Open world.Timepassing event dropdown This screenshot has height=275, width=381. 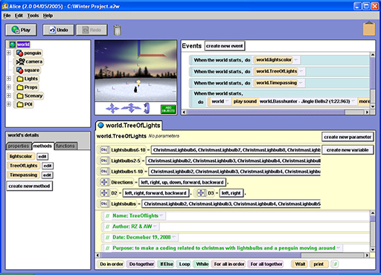[x=301, y=82]
